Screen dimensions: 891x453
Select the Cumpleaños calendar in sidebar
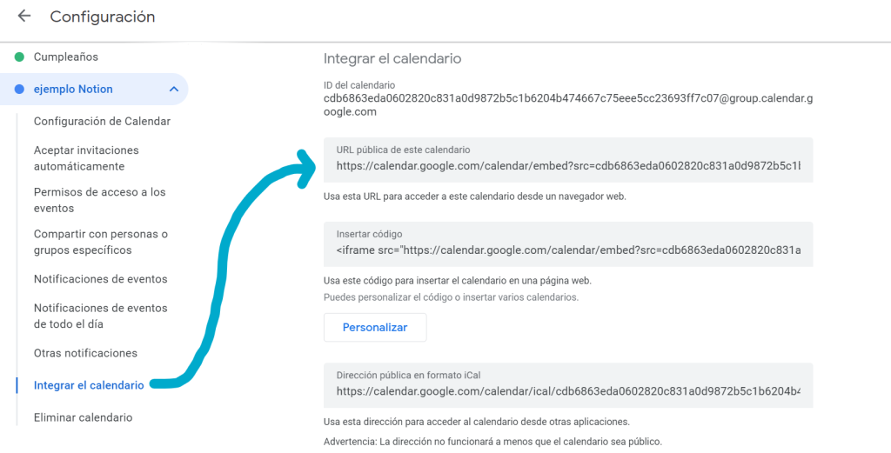66,57
